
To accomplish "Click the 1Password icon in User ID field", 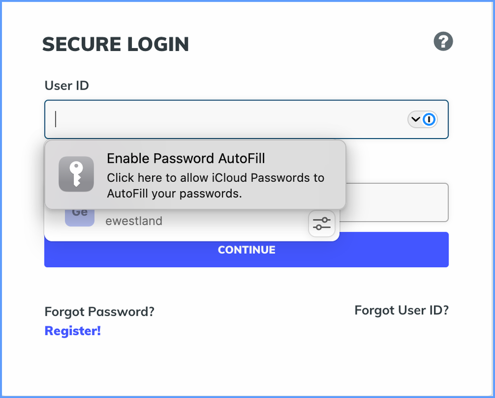I will point(429,119).
